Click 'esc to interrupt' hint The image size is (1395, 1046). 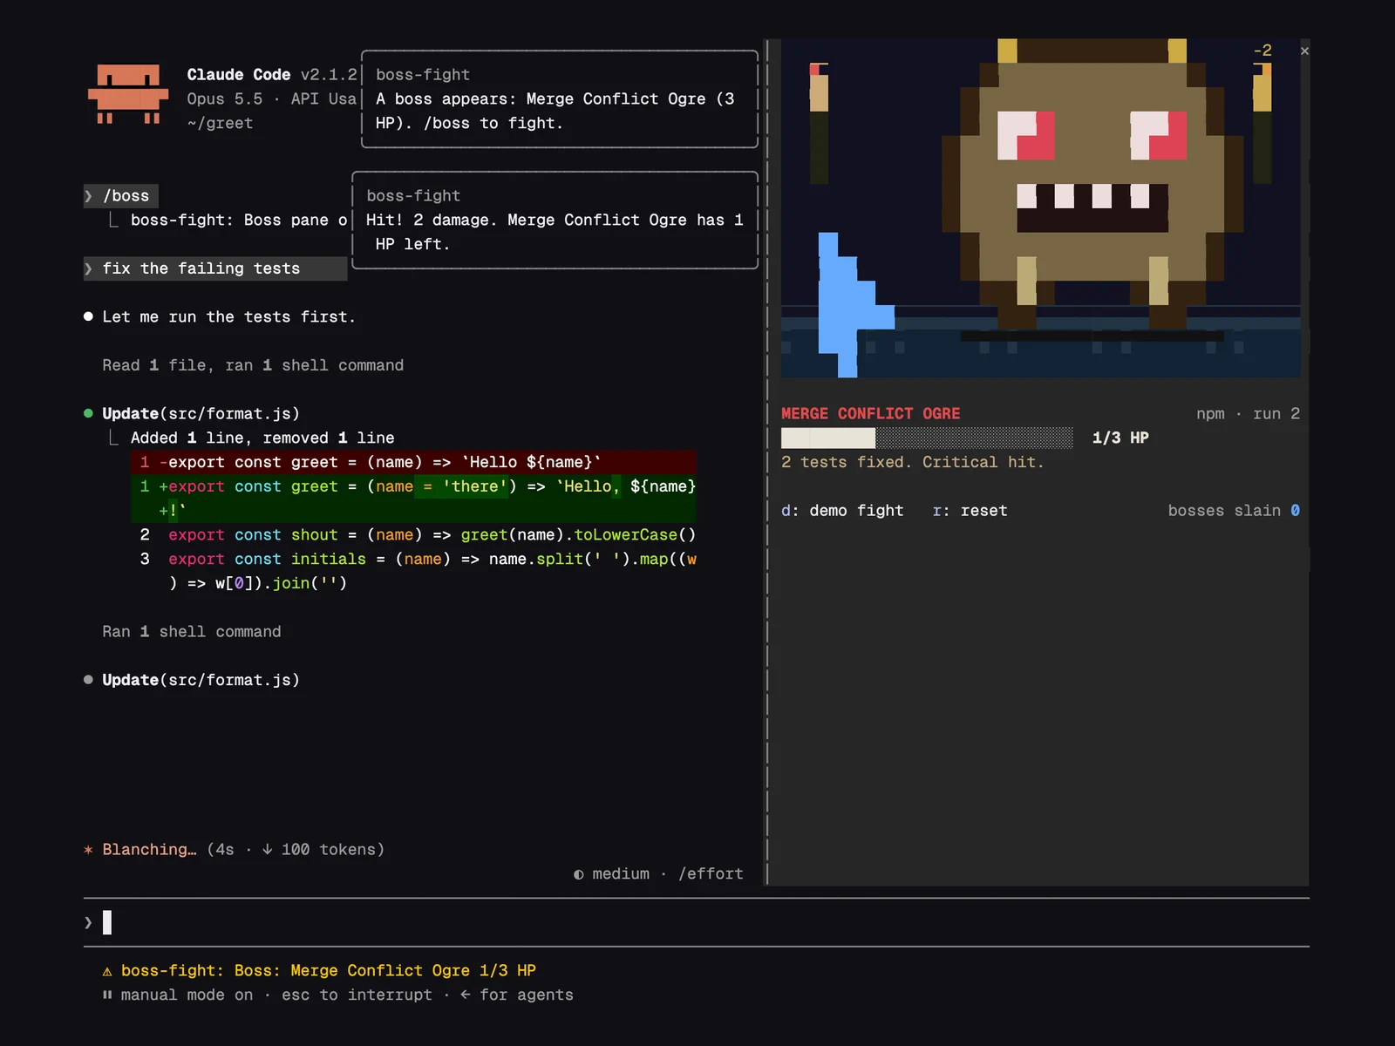click(357, 995)
